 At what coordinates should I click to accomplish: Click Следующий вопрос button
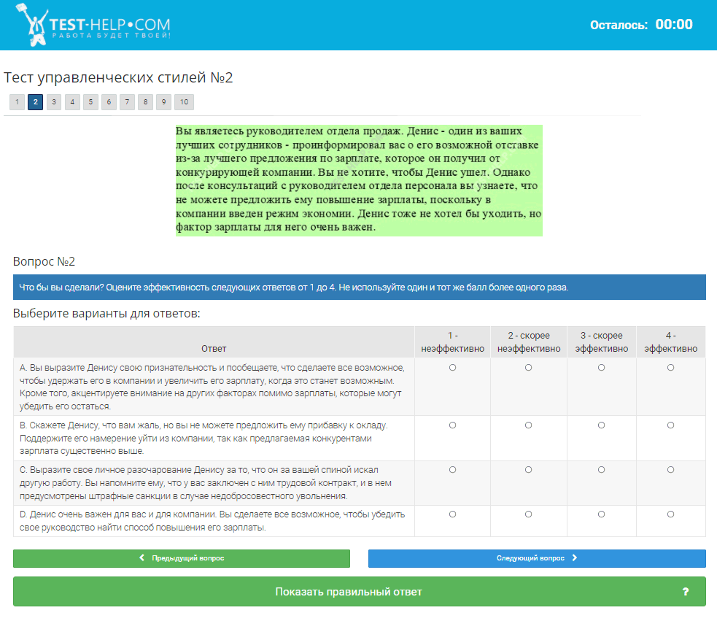(x=537, y=558)
